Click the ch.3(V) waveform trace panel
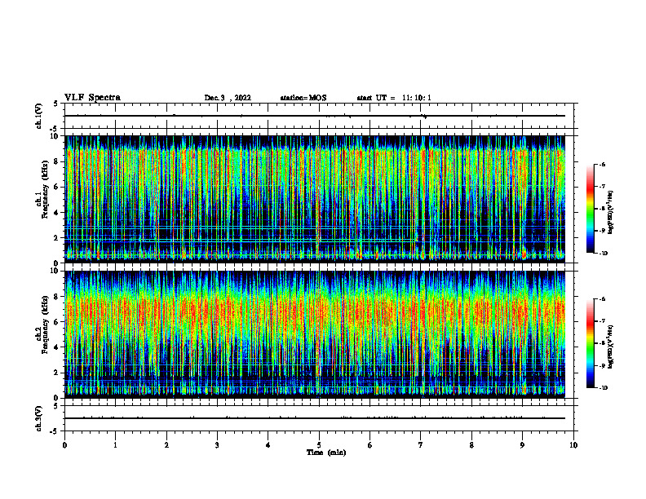Screen dimensions: 646x499 [x=319, y=418]
